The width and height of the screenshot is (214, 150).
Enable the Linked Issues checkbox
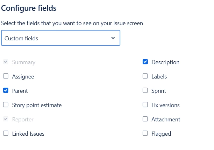(6, 133)
